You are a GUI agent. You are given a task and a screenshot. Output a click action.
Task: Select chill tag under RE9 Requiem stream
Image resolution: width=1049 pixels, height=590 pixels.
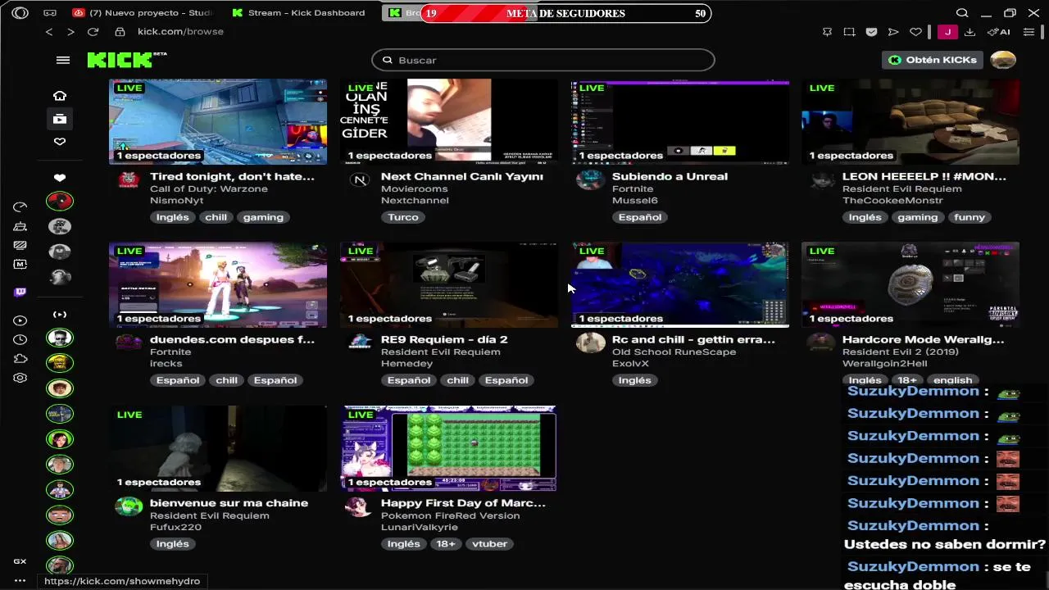point(457,380)
